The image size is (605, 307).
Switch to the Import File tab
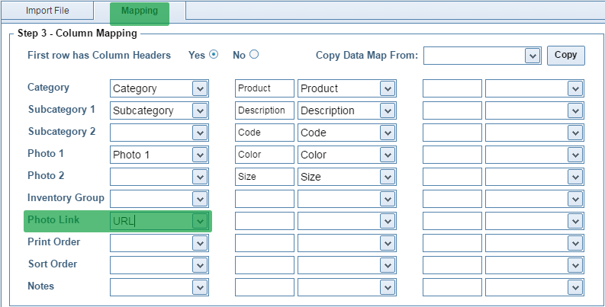47,11
